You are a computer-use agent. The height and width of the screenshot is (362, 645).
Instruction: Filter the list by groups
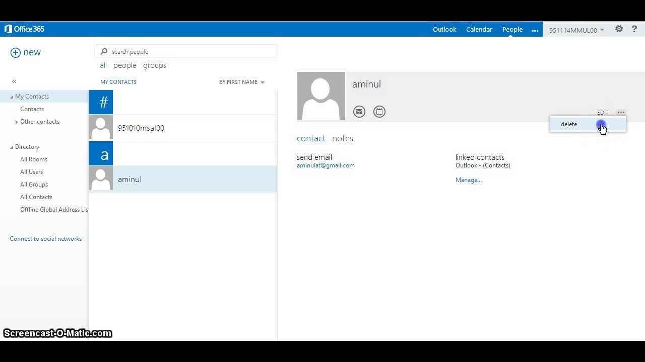(x=155, y=65)
